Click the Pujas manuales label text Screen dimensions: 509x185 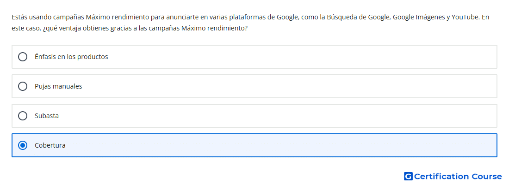[58, 86]
